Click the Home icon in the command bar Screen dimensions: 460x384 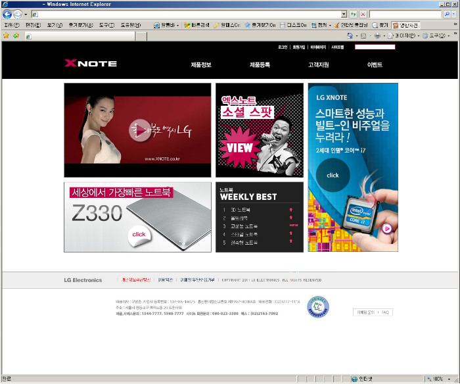tap(350, 36)
